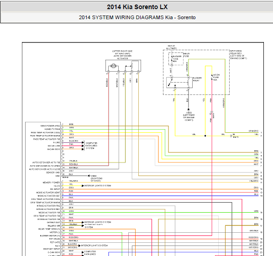Click the 'SENSOR GND' pin label
Image resolution: width=273 pixels, height=256 pixels.
[x=53, y=172]
